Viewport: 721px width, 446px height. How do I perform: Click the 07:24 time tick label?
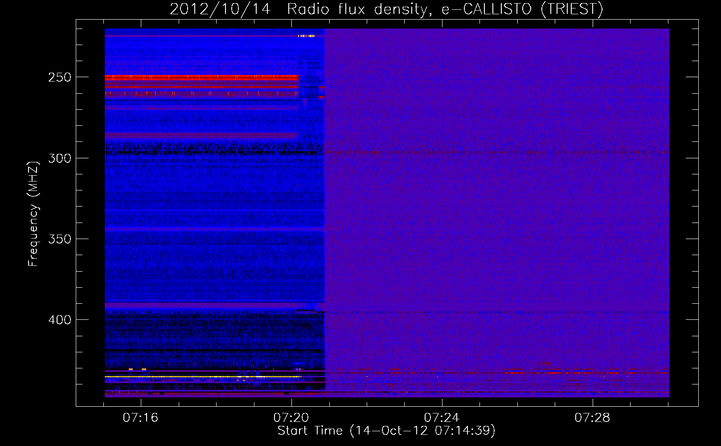pos(442,418)
